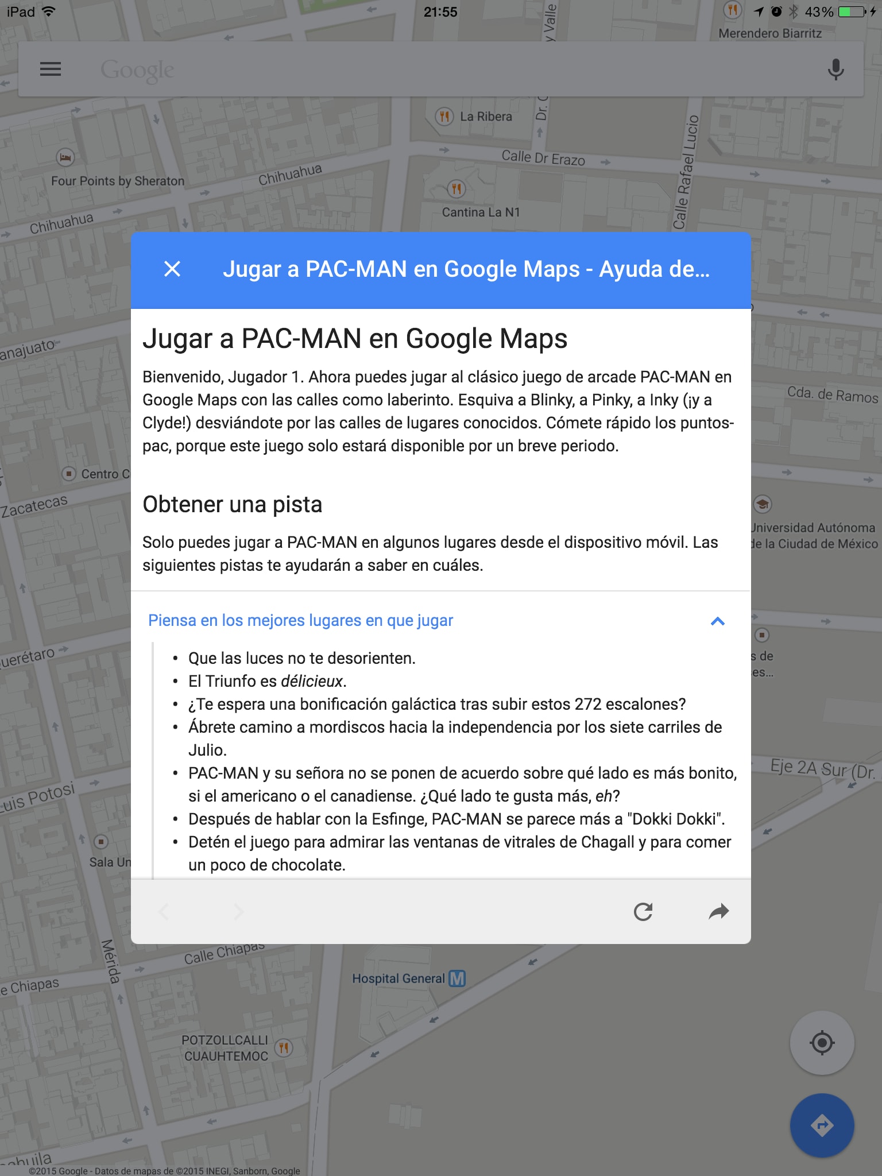
Task: Reload the help page
Action: click(x=643, y=912)
